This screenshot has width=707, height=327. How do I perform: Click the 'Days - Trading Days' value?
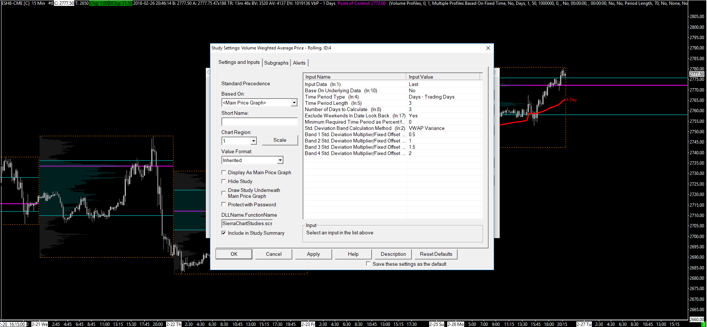click(x=431, y=97)
